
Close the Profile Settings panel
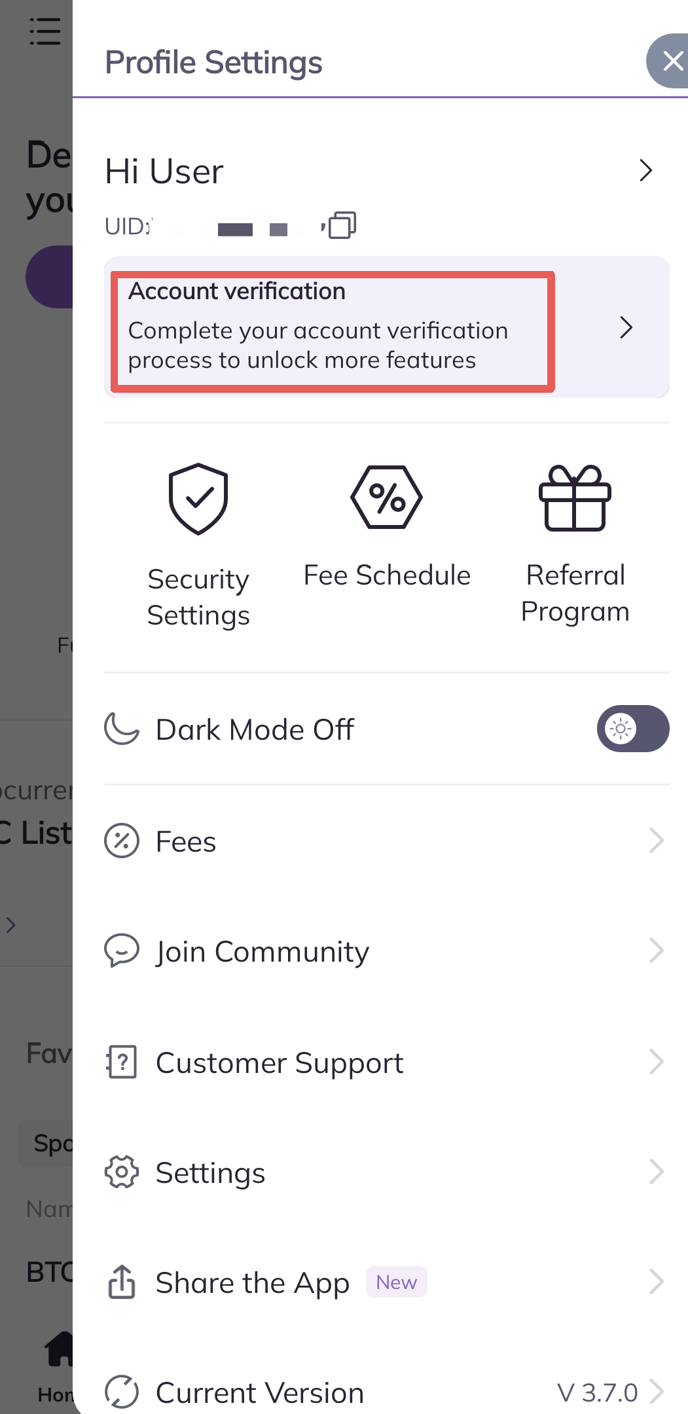(x=672, y=62)
